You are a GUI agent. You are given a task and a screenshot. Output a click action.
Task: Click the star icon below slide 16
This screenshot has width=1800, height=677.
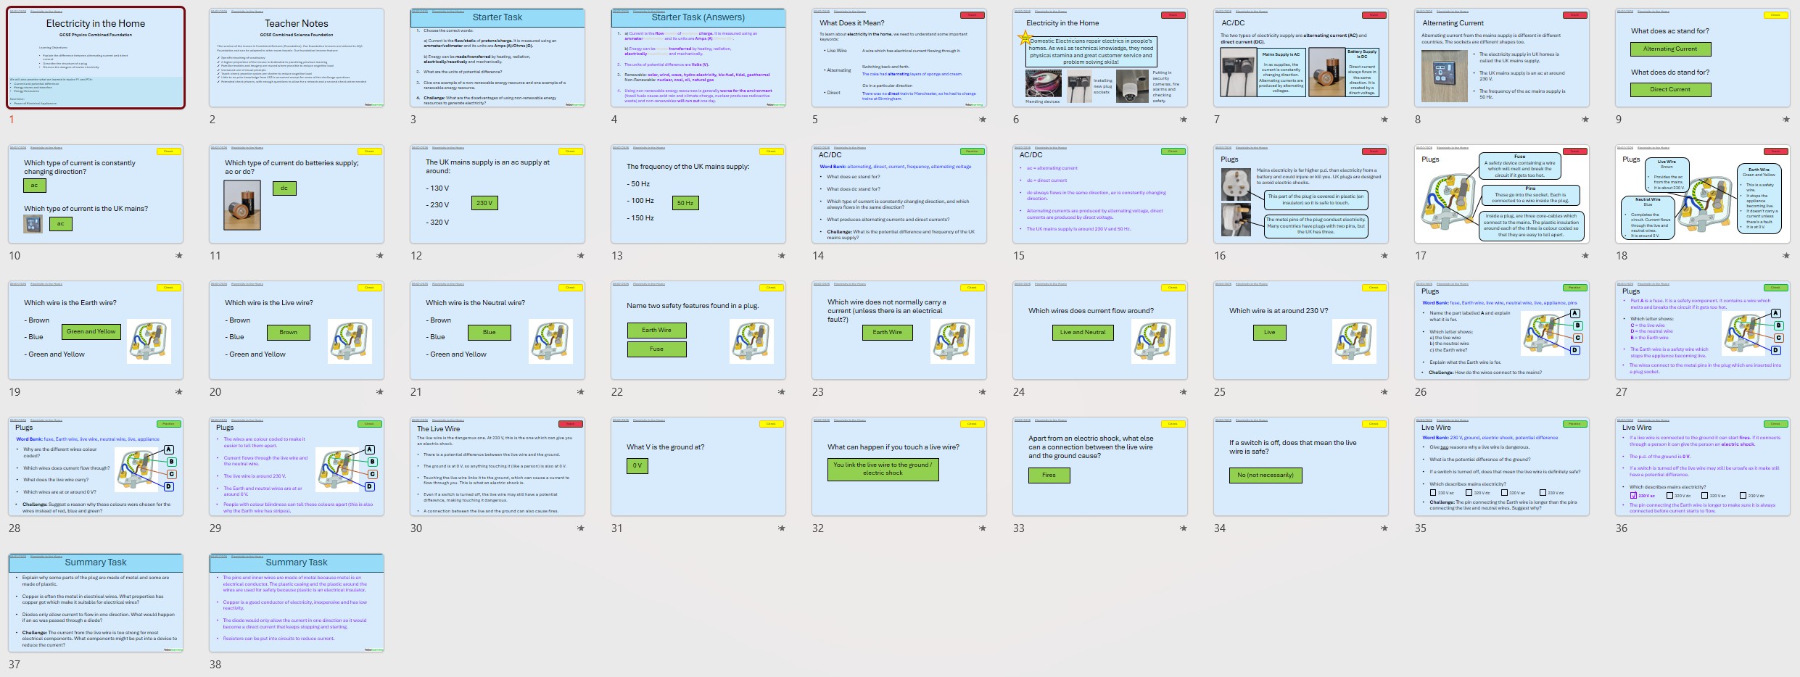(1384, 256)
